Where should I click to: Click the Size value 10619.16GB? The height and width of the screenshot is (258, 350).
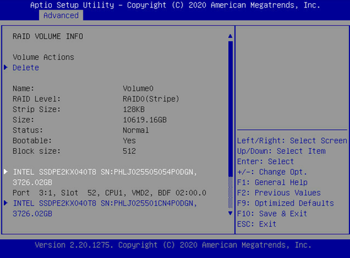[145, 120]
